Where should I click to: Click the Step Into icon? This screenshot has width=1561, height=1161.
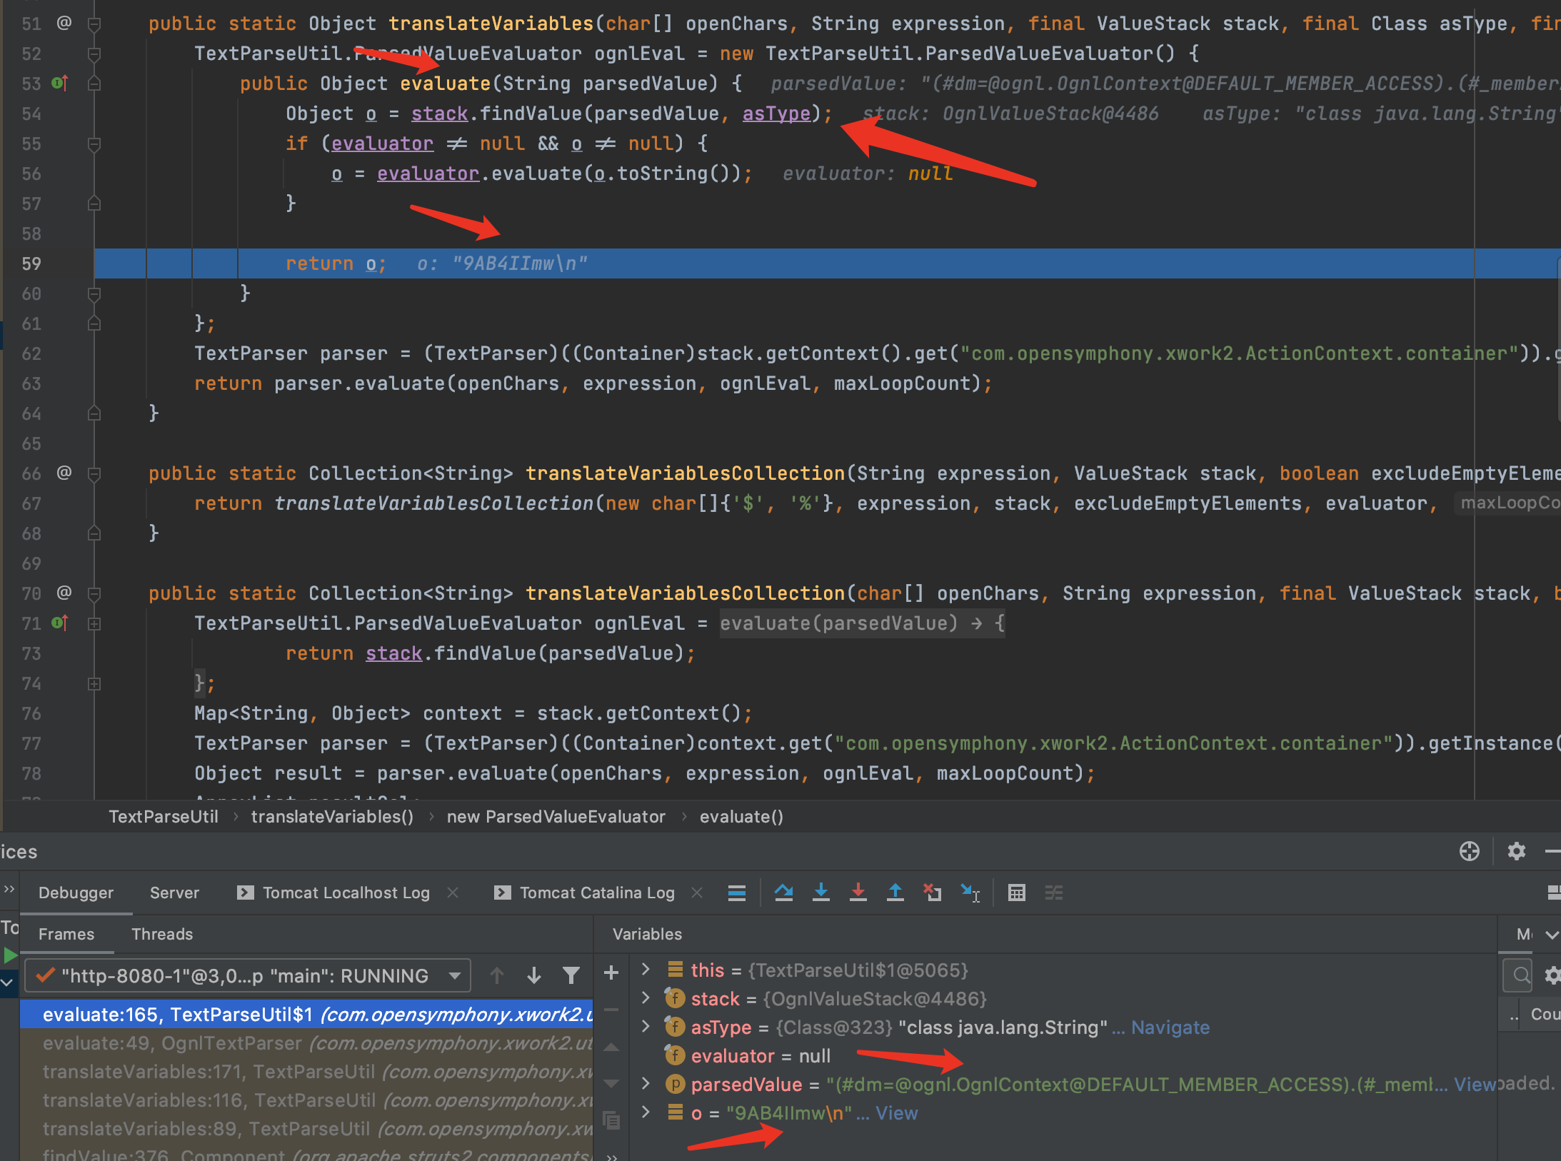point(821,893)
